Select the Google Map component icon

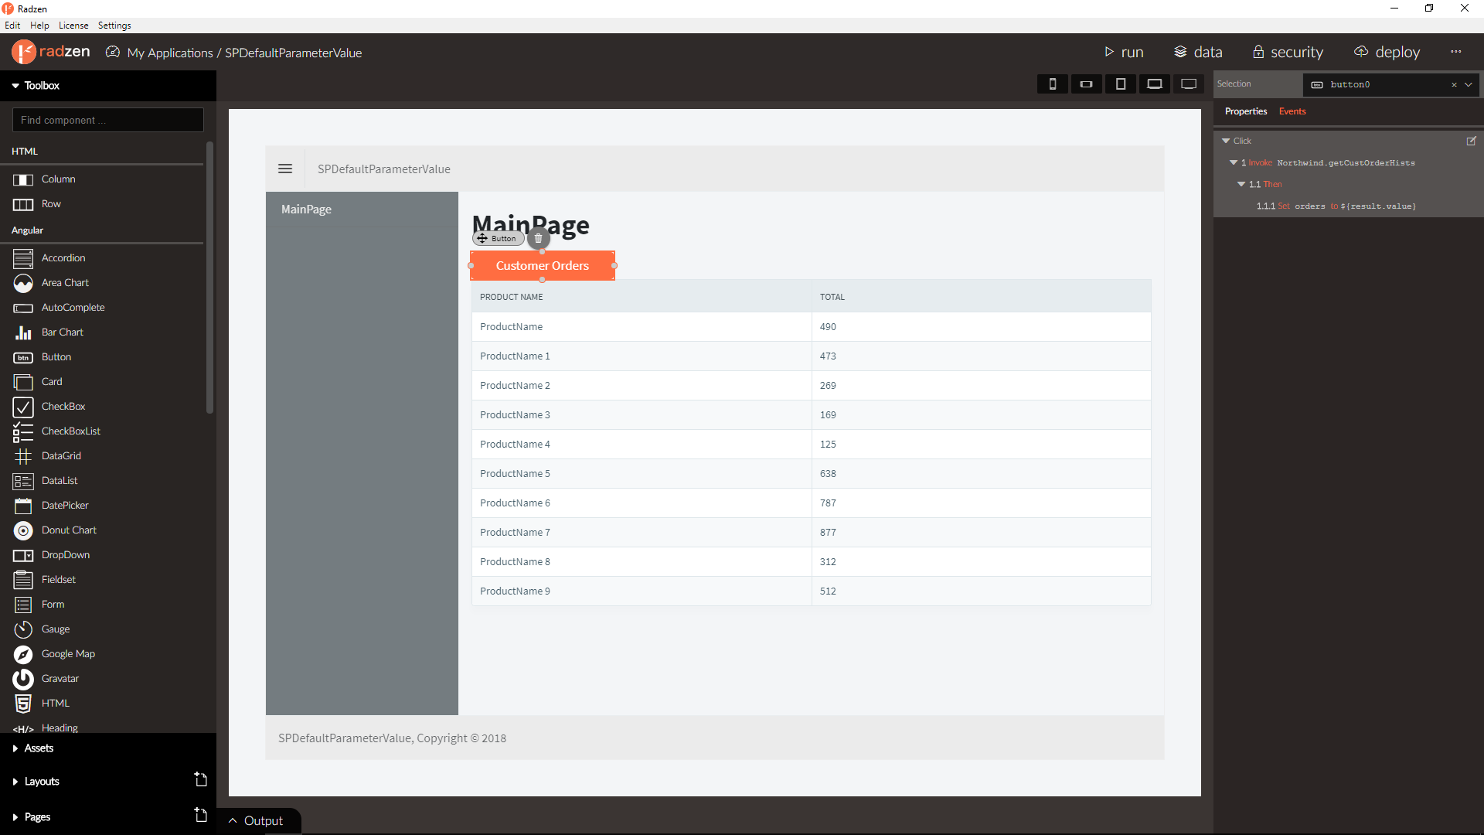click(x=23, y=654)
